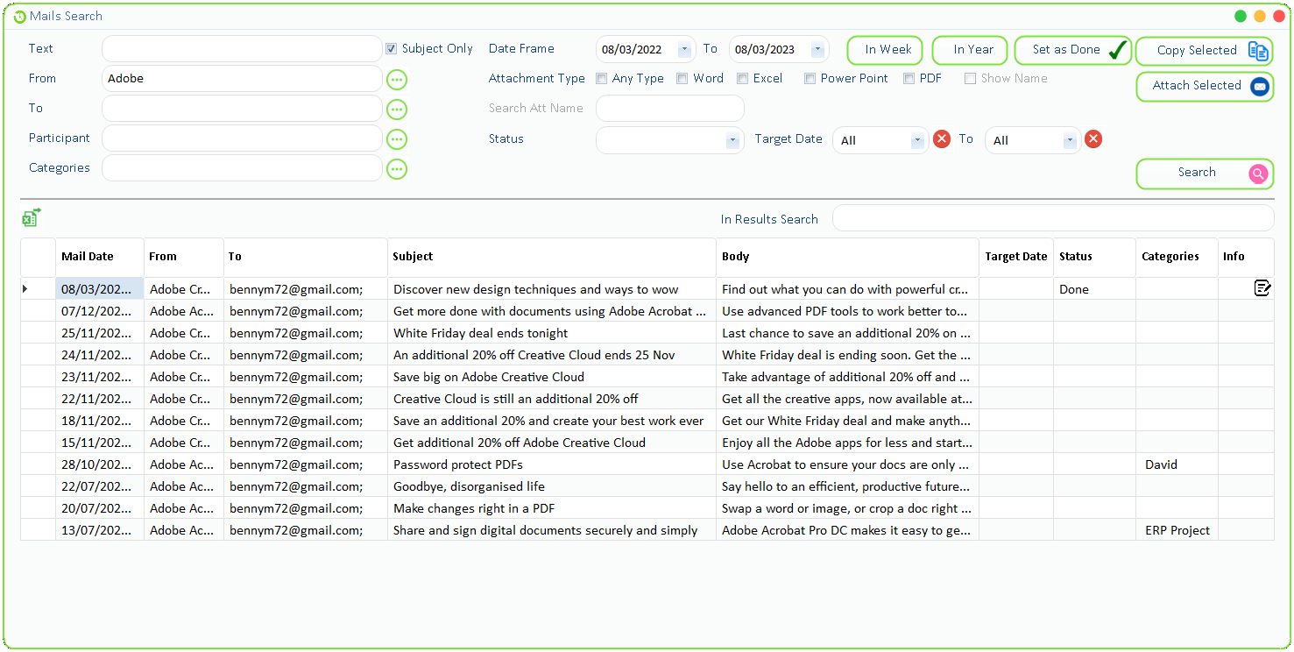
Task: Open the ellipsis picker next to Participant
Action: (397, 138)
